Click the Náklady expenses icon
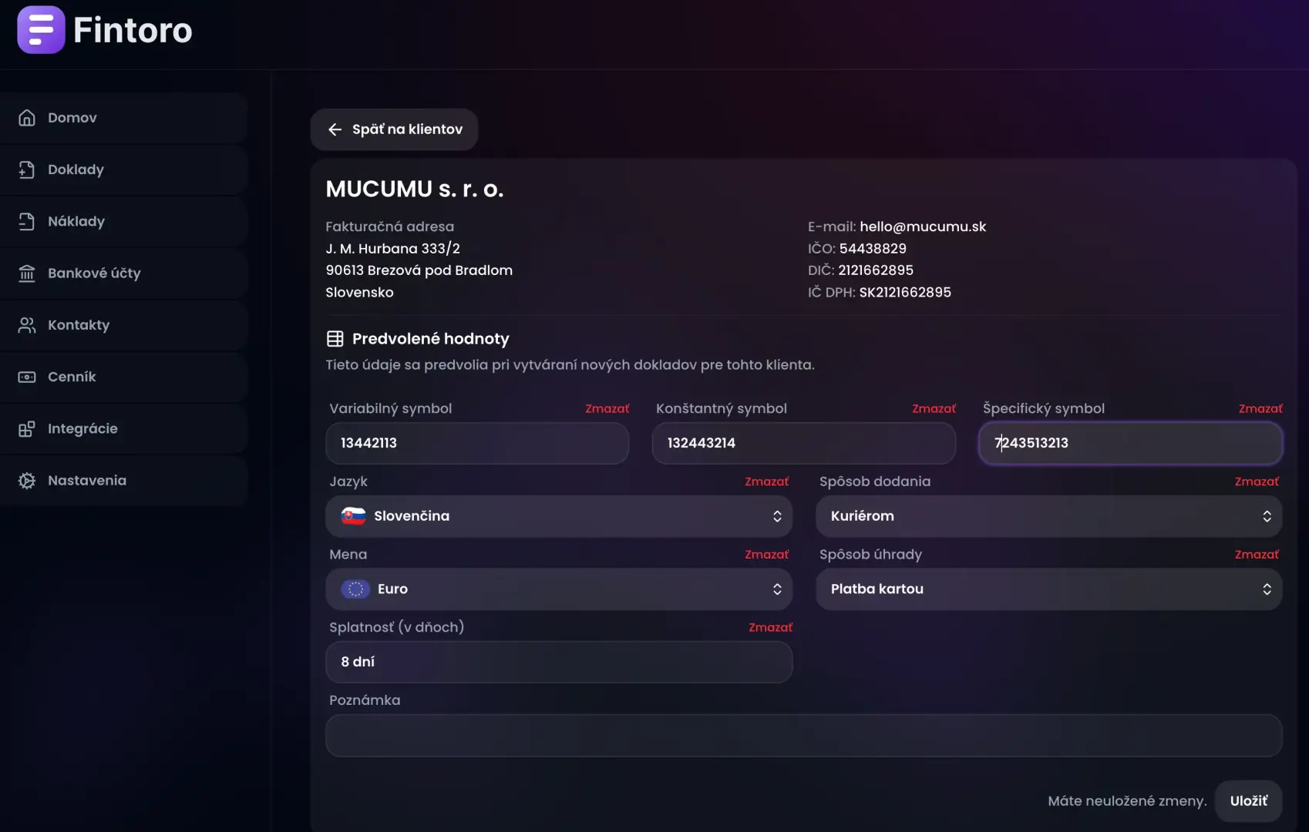This screenshot has height=832, width=1309. pos(27,221)
